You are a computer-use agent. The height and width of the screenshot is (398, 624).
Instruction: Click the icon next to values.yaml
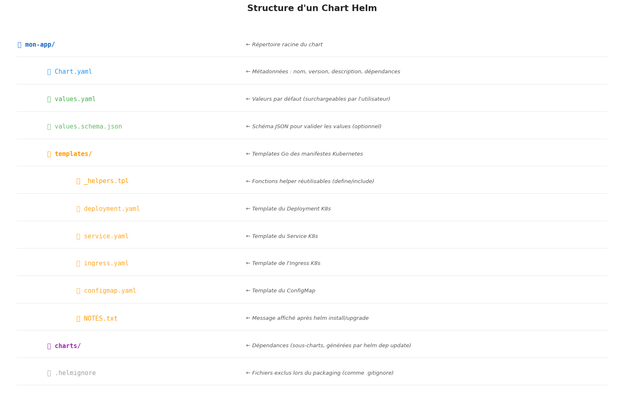(49, 99)
